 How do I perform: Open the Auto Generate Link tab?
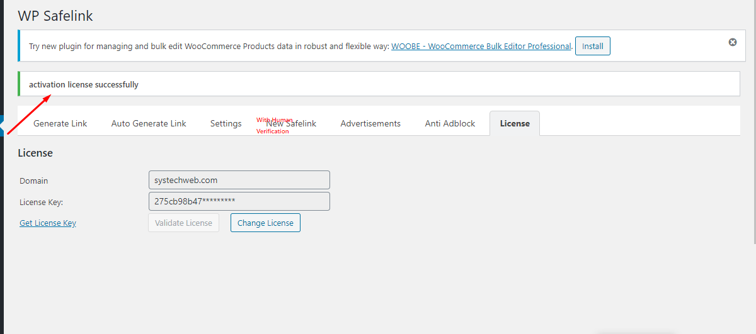coord(149,123)
